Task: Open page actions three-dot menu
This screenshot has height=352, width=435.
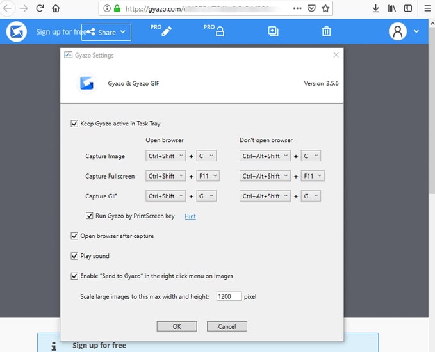Action: point(297,8)
